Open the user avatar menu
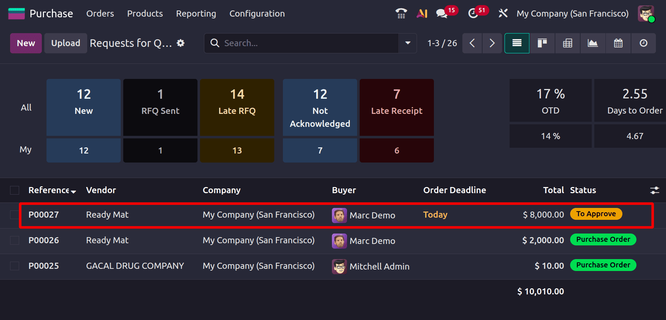666x320 pixels. (646, 14)
